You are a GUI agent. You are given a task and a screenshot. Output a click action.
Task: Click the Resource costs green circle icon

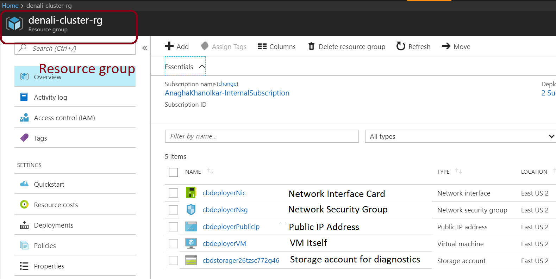point(24,204)
